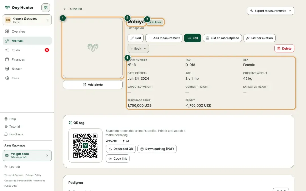The width and height of the screenshot is (306, 191).
Task: Copy the animal profile link
Action: pos(118,159)
